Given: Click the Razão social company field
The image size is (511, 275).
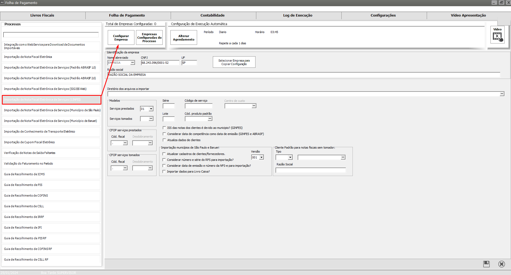Looking at the screenshot, I should pos(304,75).
